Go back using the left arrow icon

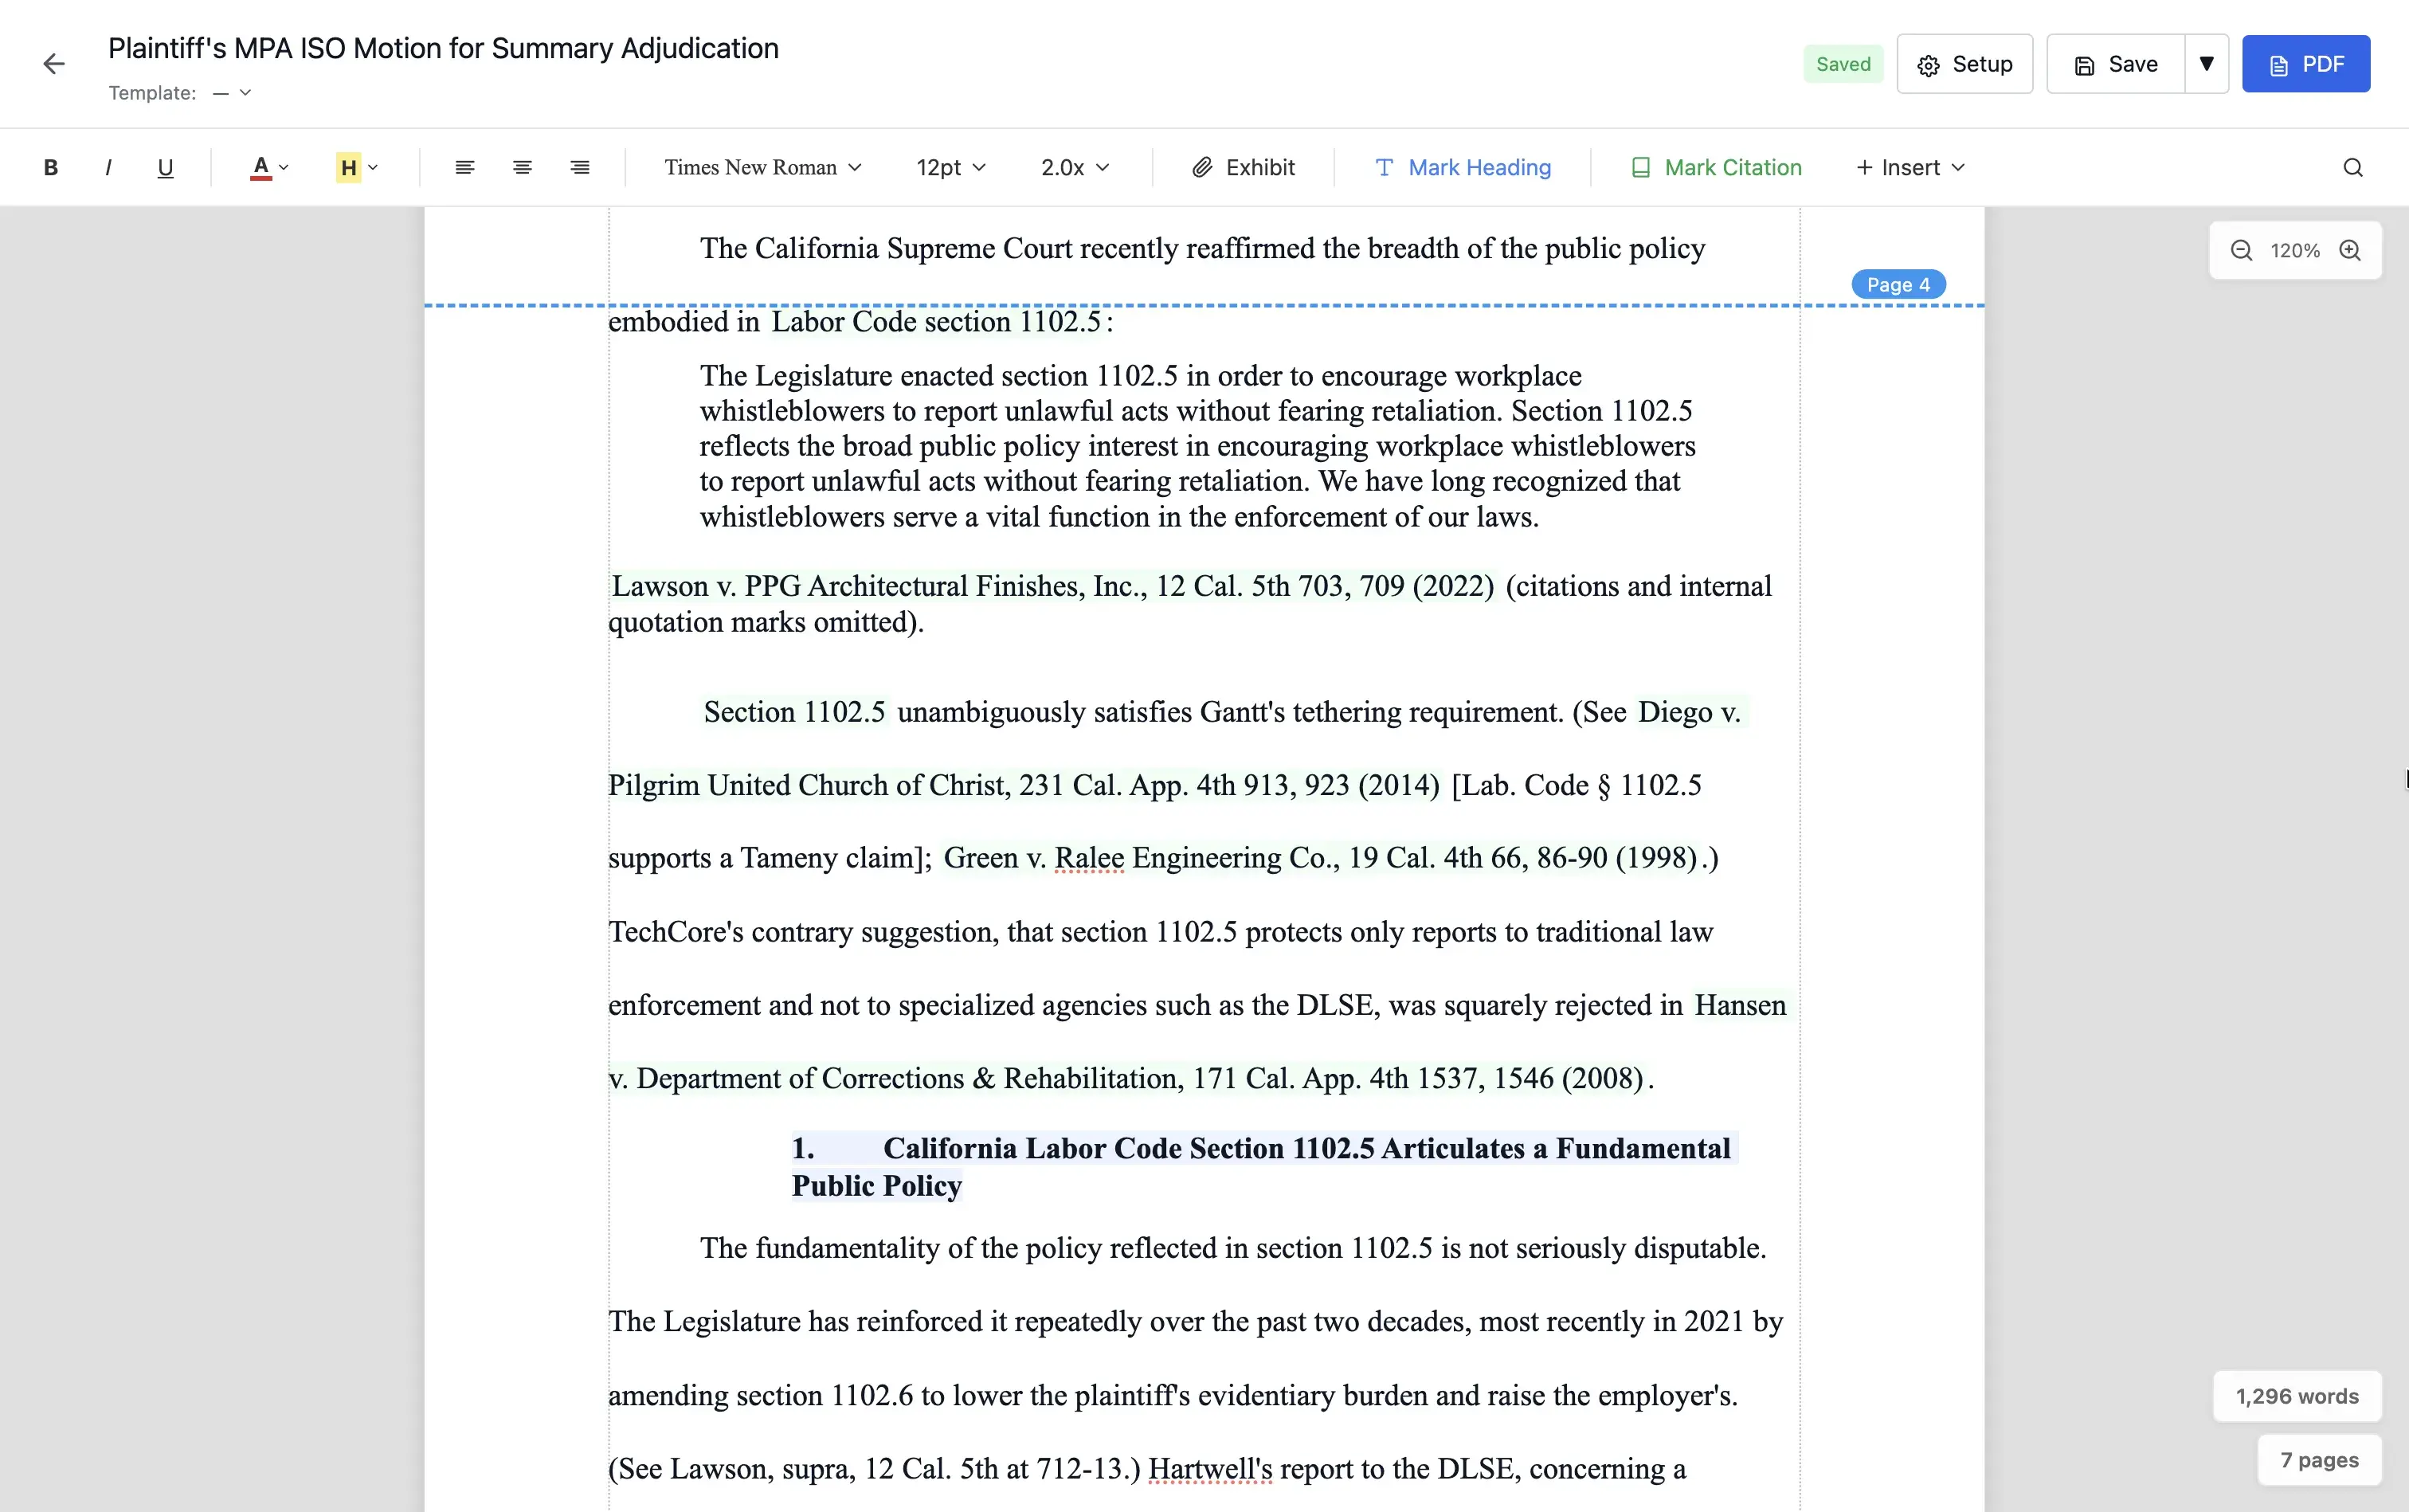pos(54,64)
